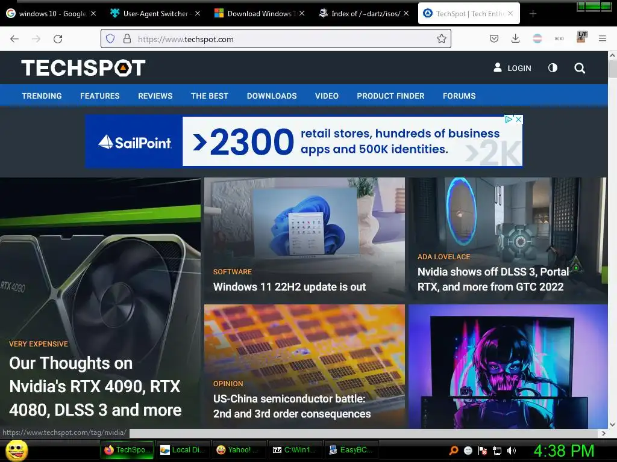617x462 pixels.
Task: Switch to the EasyBC... taskbar window
Action: (x=351, y=450)
